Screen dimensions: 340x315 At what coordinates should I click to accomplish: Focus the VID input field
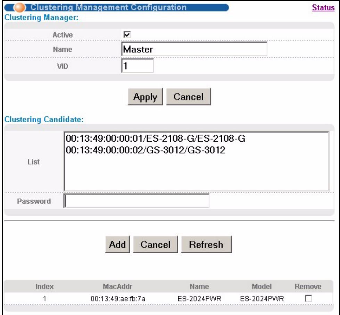coord(138,66)
